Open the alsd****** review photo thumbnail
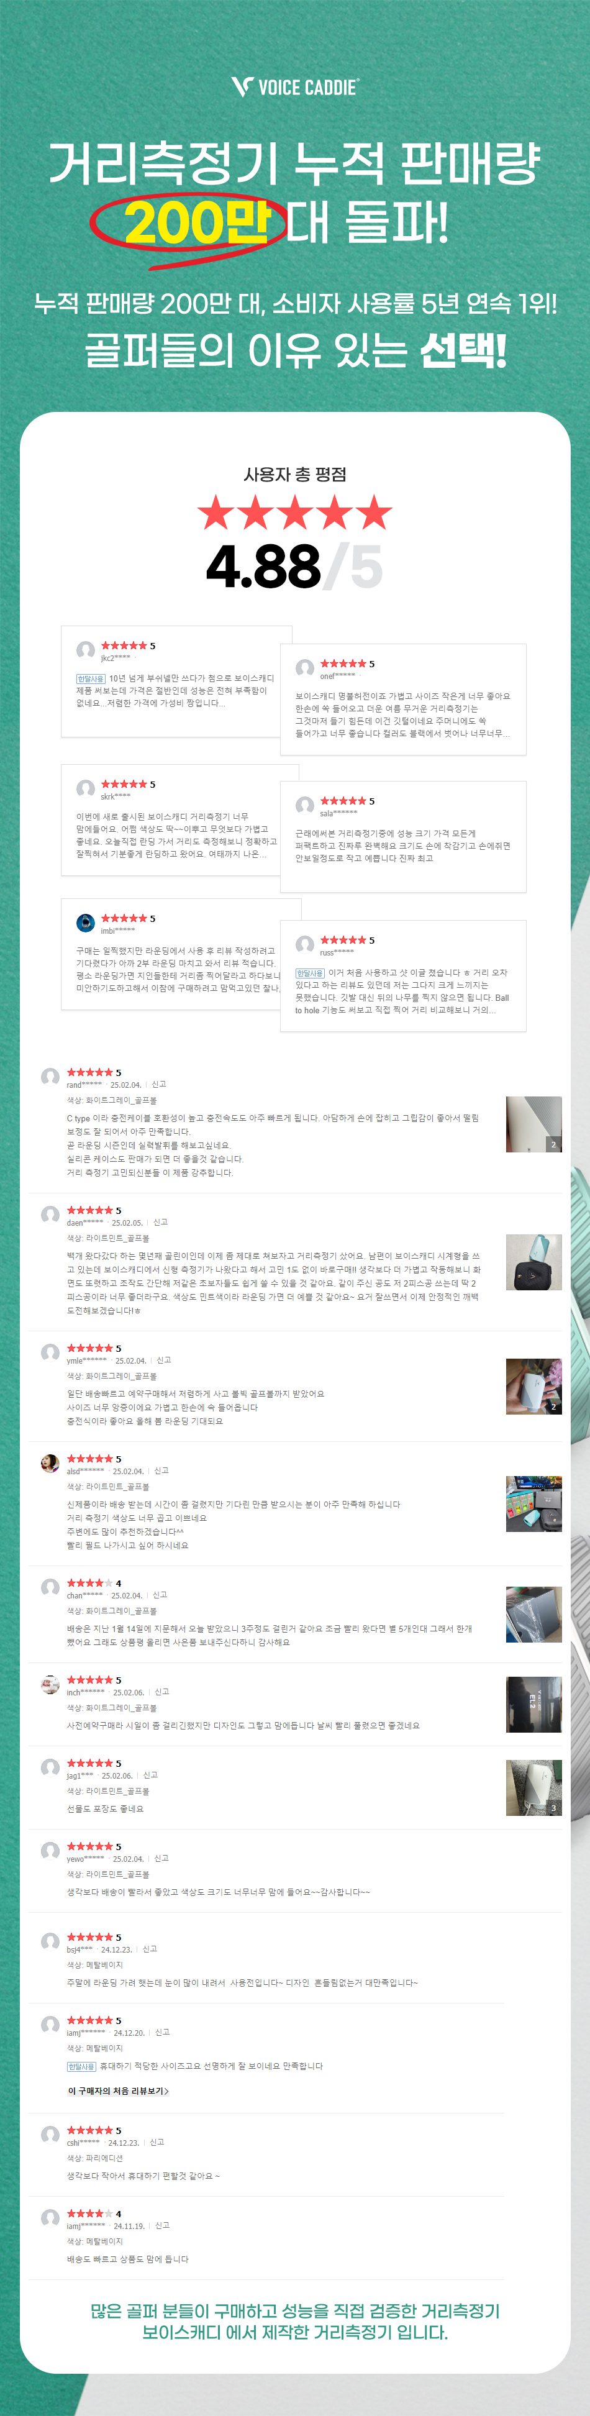Viewport: 590px width, 2416px height. 533,1505
